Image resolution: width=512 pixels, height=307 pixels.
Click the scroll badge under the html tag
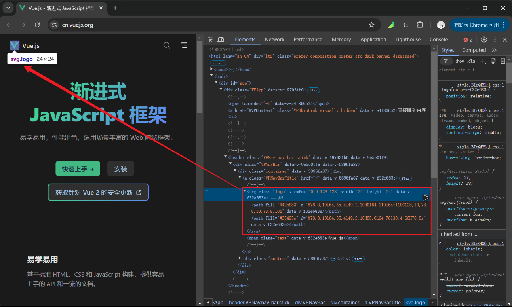click(x=218, y=63)
